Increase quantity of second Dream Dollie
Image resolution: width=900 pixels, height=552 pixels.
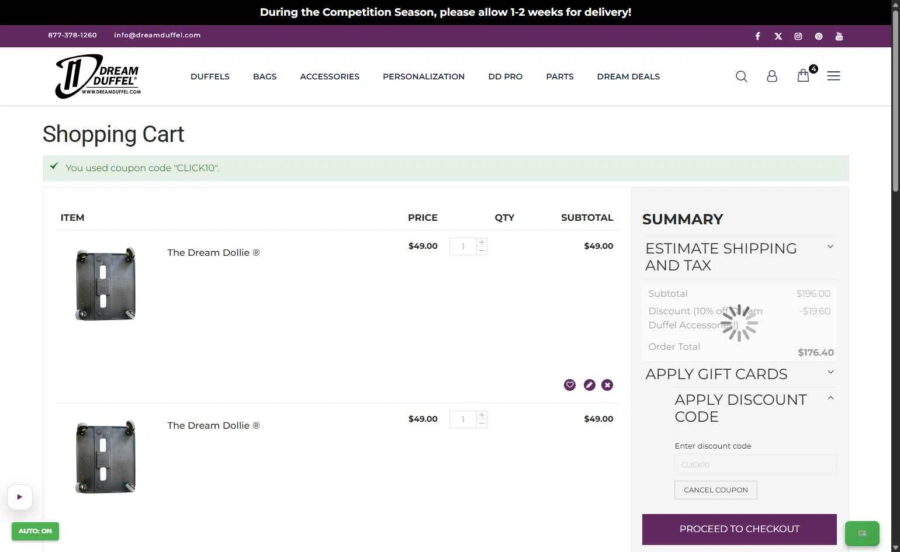click(482, 415)
